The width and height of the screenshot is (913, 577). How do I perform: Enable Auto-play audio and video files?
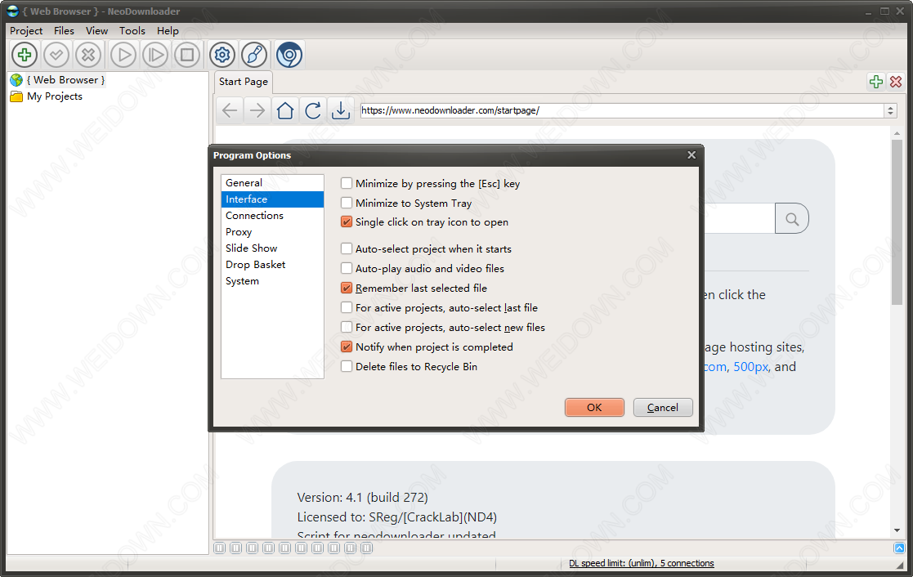422,268
